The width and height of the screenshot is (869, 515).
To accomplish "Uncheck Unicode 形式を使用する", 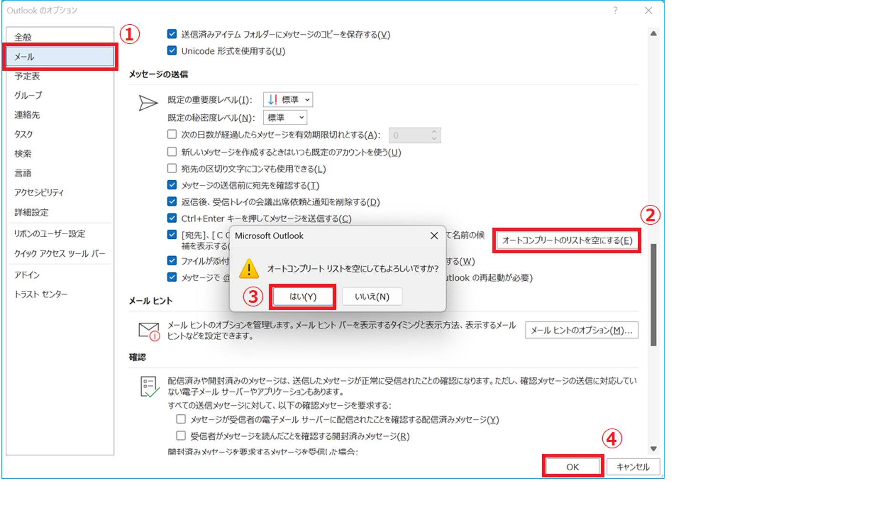I will click(x=171, y=51).
